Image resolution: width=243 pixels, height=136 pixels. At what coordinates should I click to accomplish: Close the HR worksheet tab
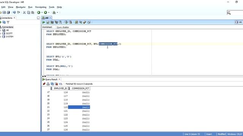click(x=50, y=18)
